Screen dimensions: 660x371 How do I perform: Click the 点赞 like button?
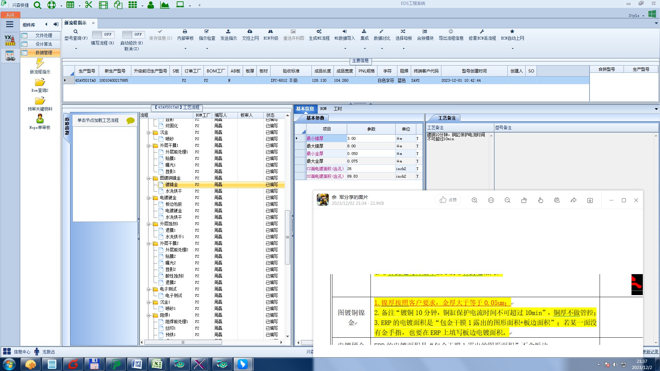[448, 200]
